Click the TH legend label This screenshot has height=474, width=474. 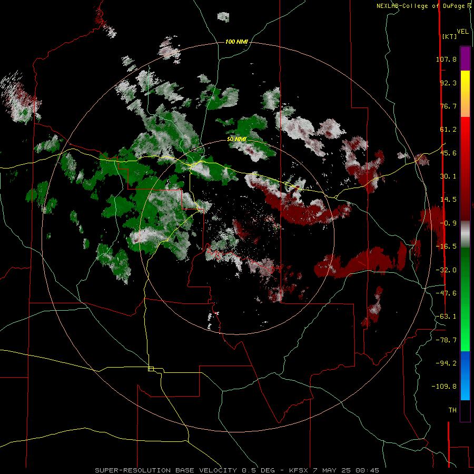[x=452, y=410]
